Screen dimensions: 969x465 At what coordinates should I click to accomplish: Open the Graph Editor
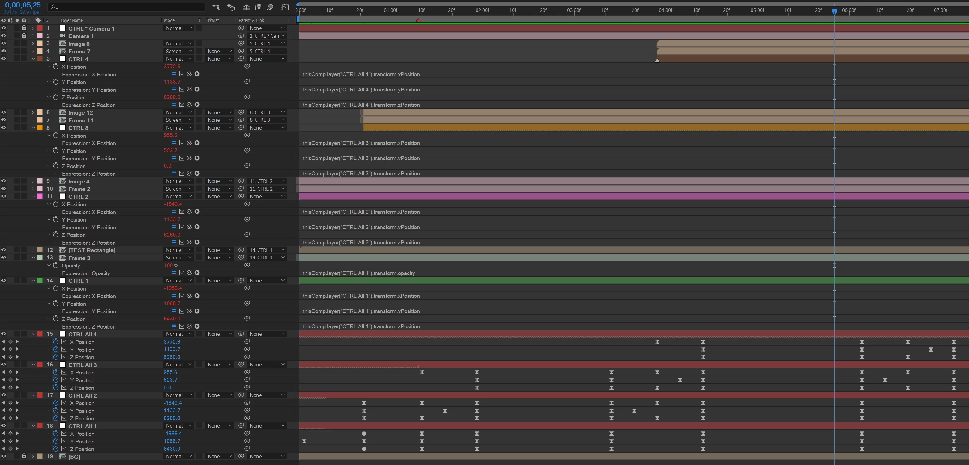click(285, 7)
